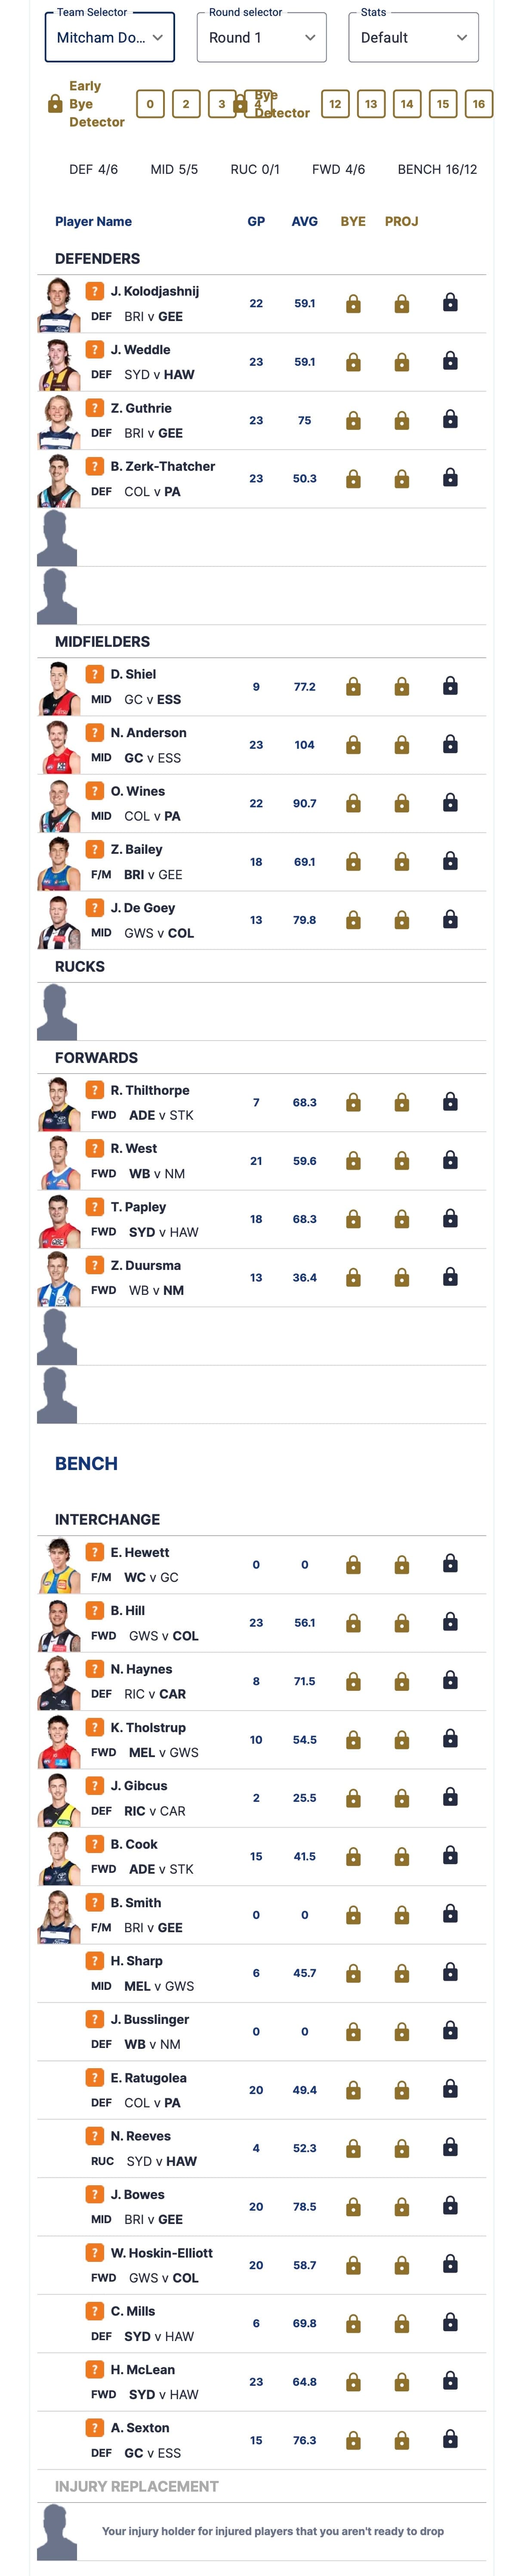Click the gold PROJ lock for O. Wines
This screenshot has width=506, height=2576.
[x=401, y=804]
